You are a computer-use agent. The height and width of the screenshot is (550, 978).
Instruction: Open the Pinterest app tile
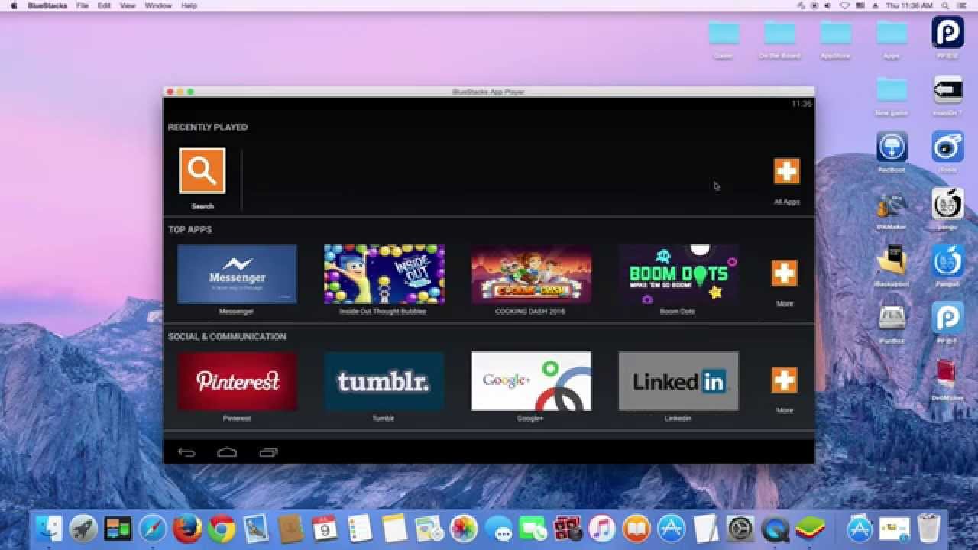tap(237, 381)
